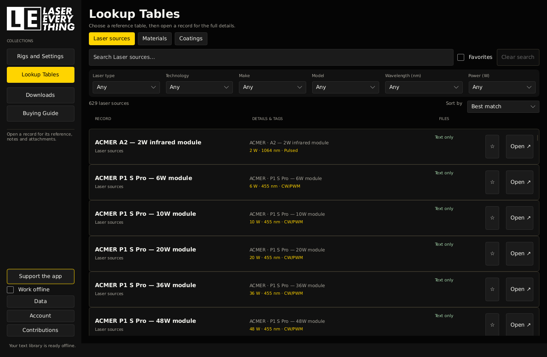
Task: Go to Rigs and Settings collection
Action: pyautogui.click(x=41, y=57)
